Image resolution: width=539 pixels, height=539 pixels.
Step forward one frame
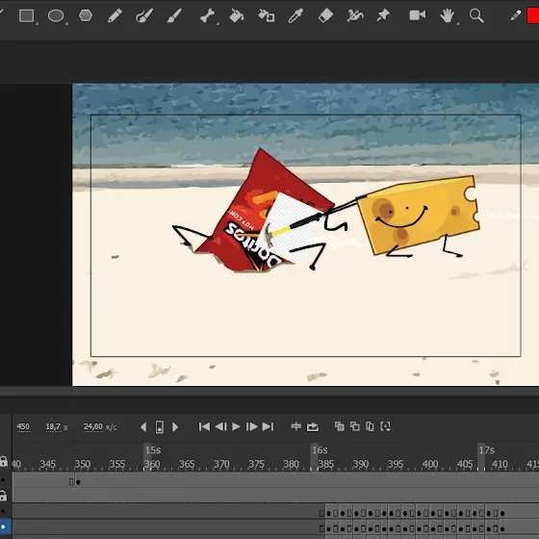point(251,426)
